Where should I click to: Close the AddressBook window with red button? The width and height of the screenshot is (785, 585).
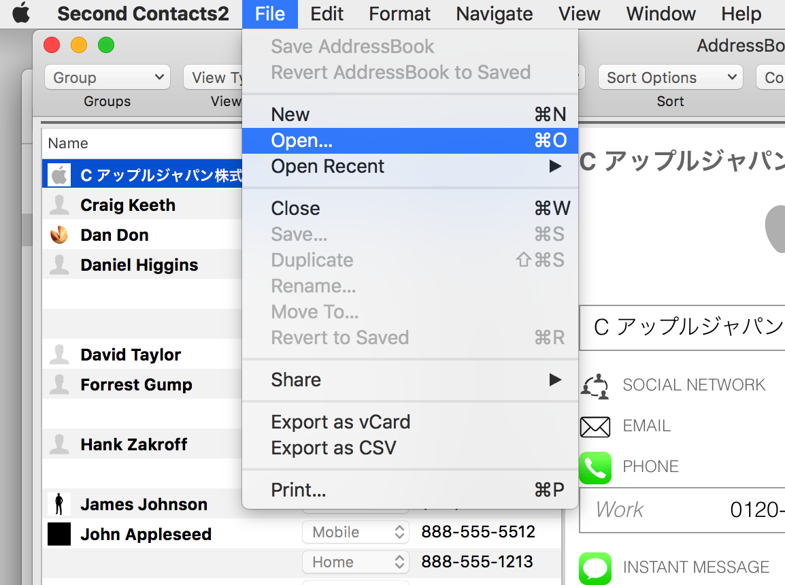(52, 45)
